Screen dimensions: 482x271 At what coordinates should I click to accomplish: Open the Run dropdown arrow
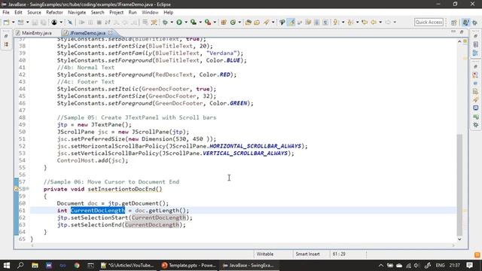[x=186, y=22]
